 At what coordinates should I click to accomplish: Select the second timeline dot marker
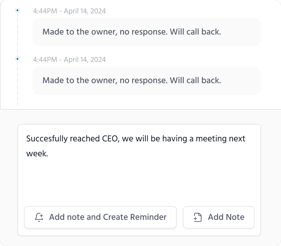coord(17,59)
